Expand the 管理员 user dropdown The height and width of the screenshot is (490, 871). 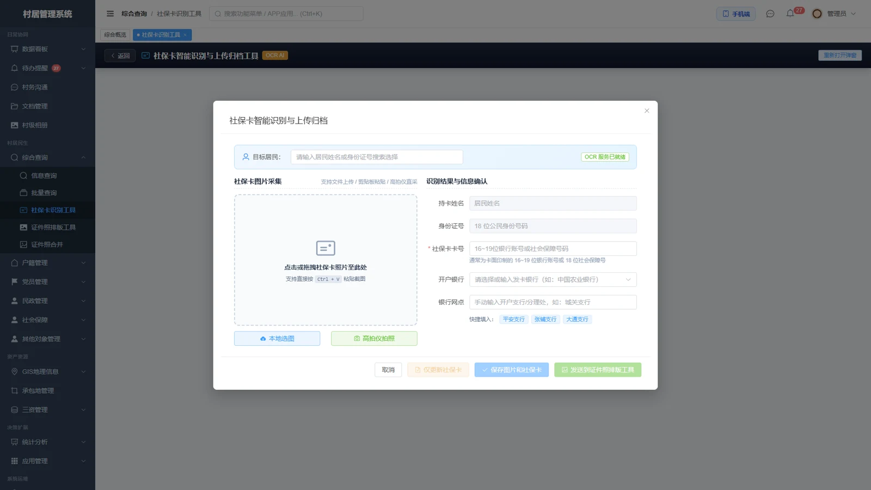click(841, 14)
